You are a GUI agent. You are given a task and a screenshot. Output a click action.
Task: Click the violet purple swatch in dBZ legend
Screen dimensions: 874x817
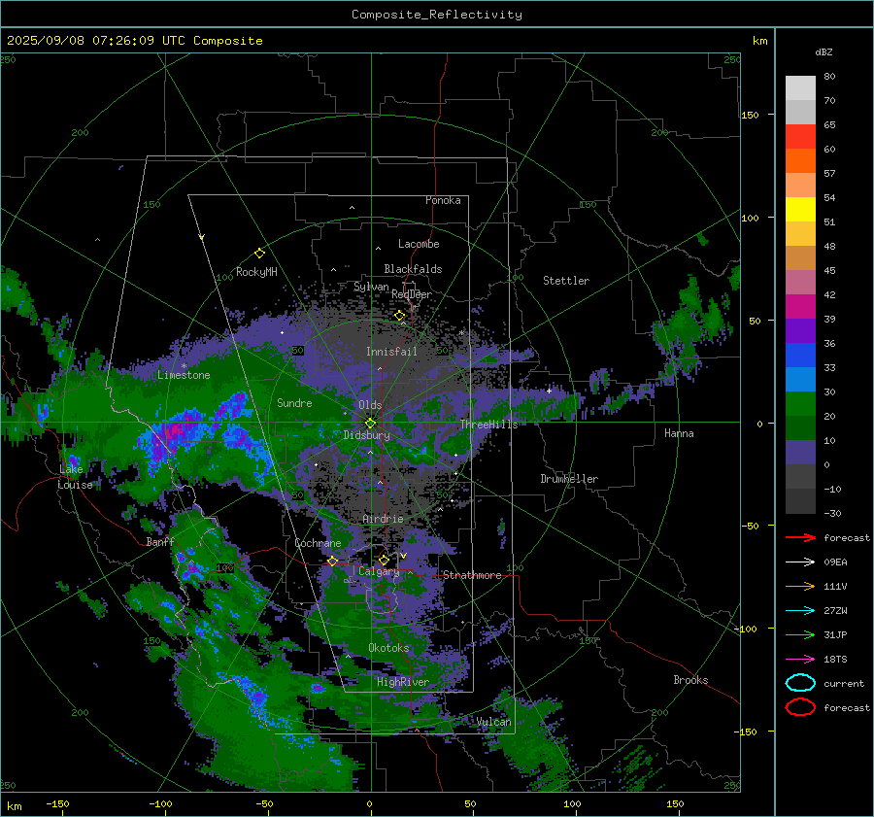coord(800,331)
